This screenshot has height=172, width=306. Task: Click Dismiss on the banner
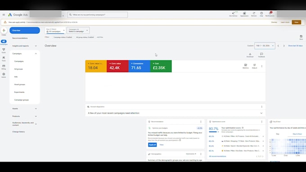pos(274,22)
